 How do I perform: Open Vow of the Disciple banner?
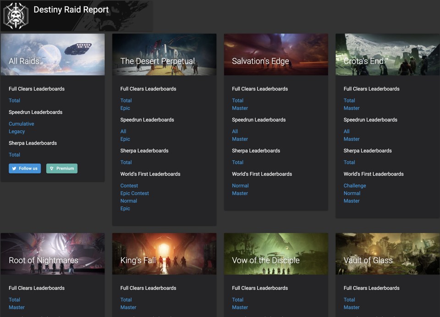(276, 254)
